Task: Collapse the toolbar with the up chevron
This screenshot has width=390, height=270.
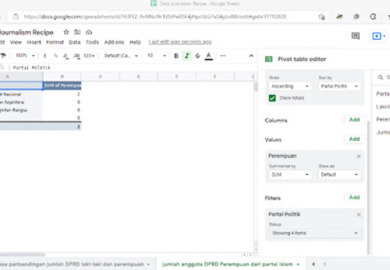Action: pyautogui.click(x=251, y=56)
